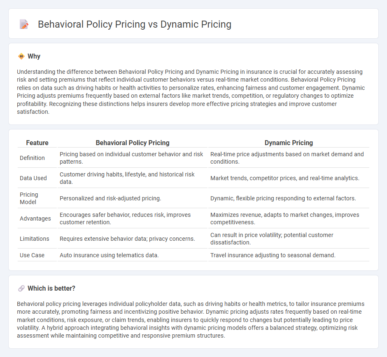Select the Advantages row label
This screenshot has width=387, height=357.
point(35,218)
